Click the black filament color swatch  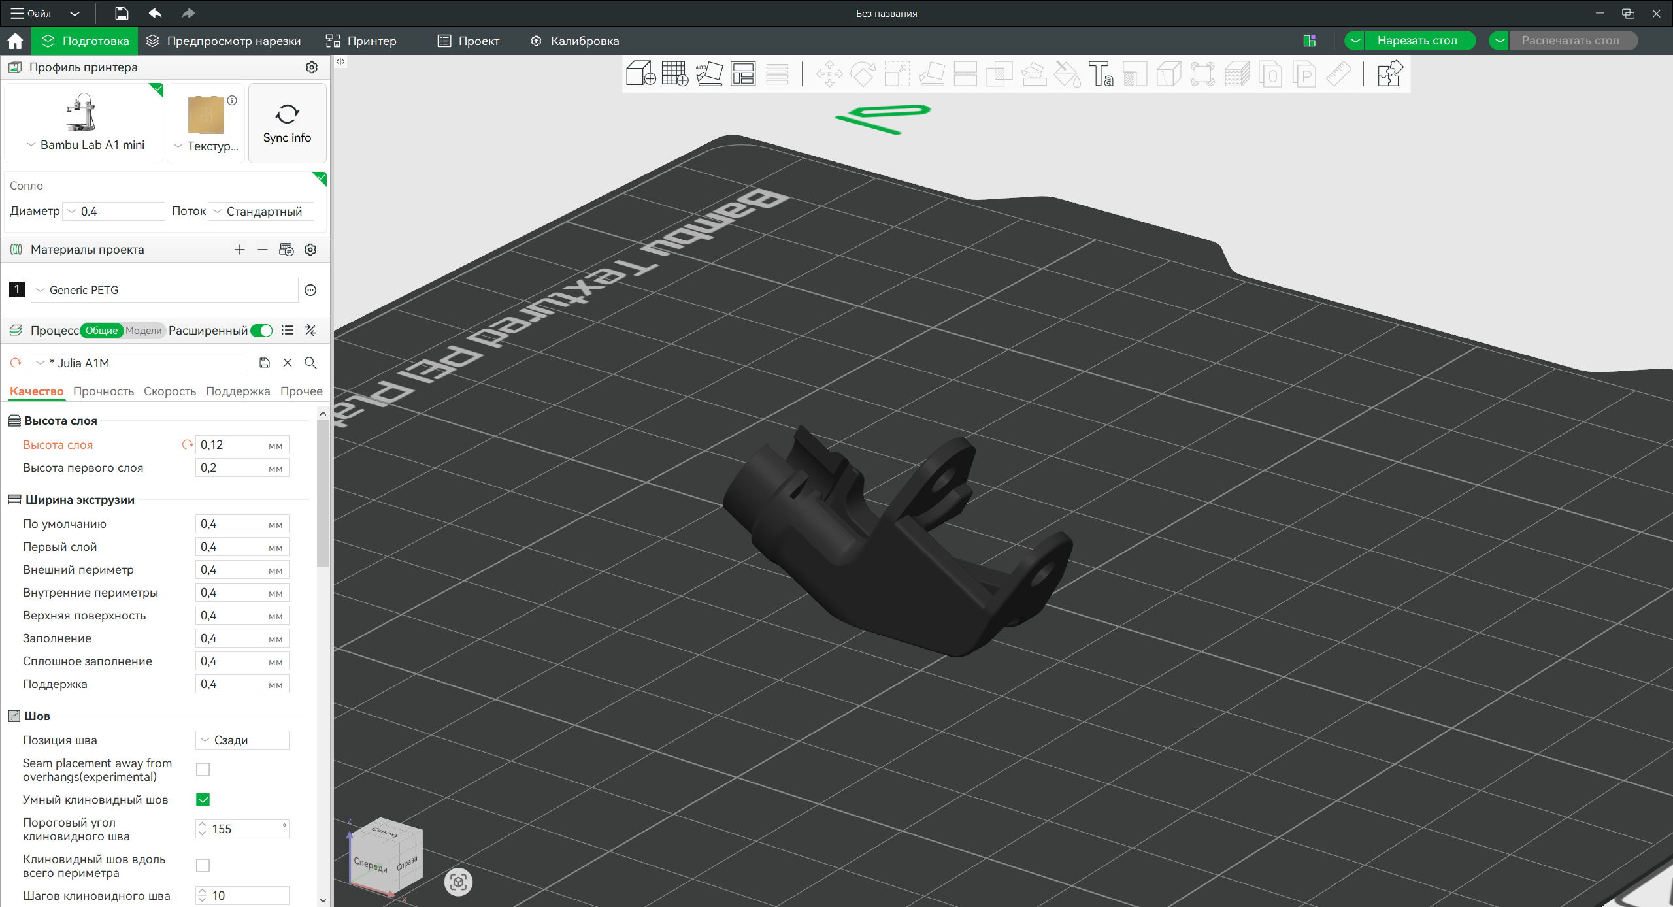point(17,289)
